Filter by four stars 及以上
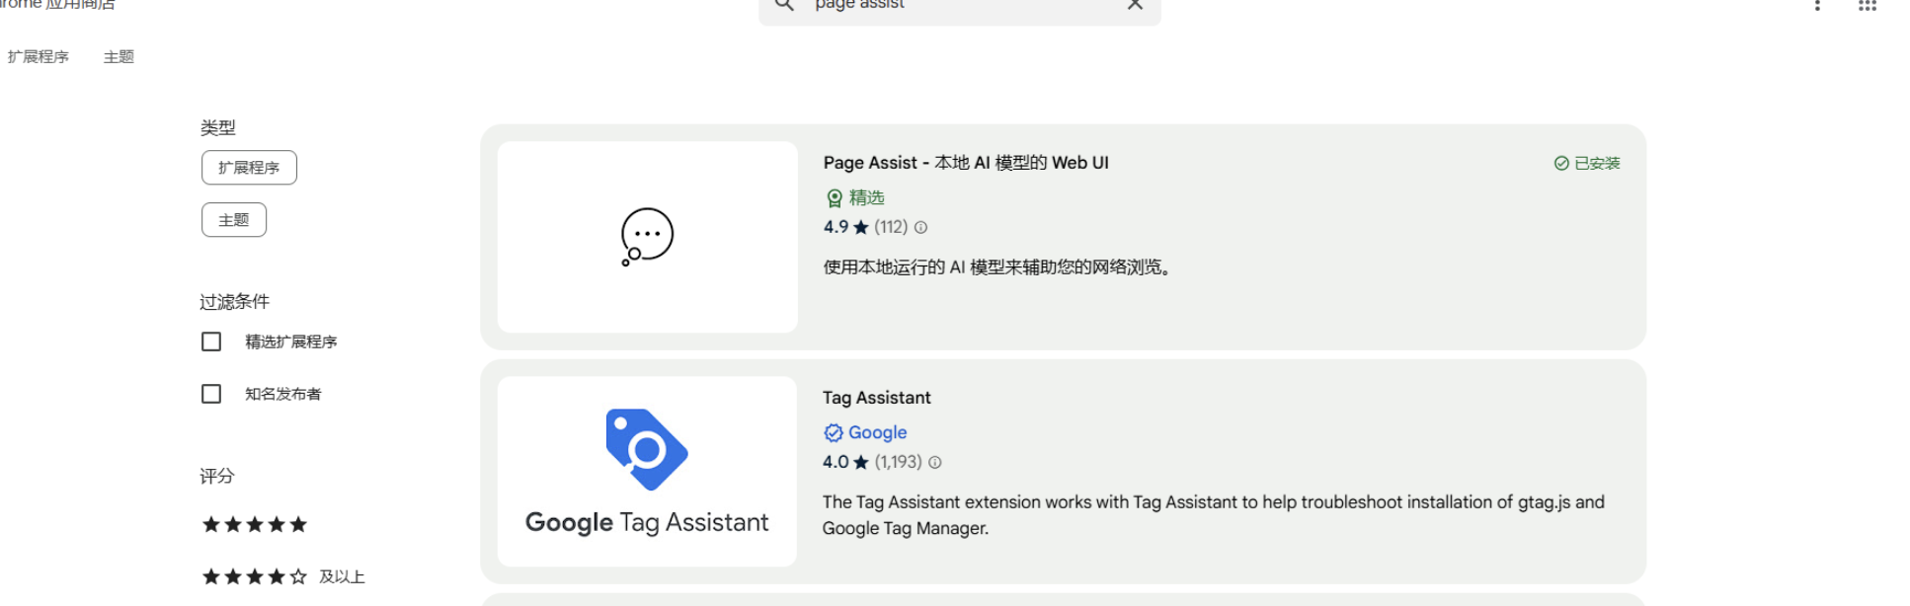The height and width of the screenshot is (606, 1910). (x=283, y=576)
